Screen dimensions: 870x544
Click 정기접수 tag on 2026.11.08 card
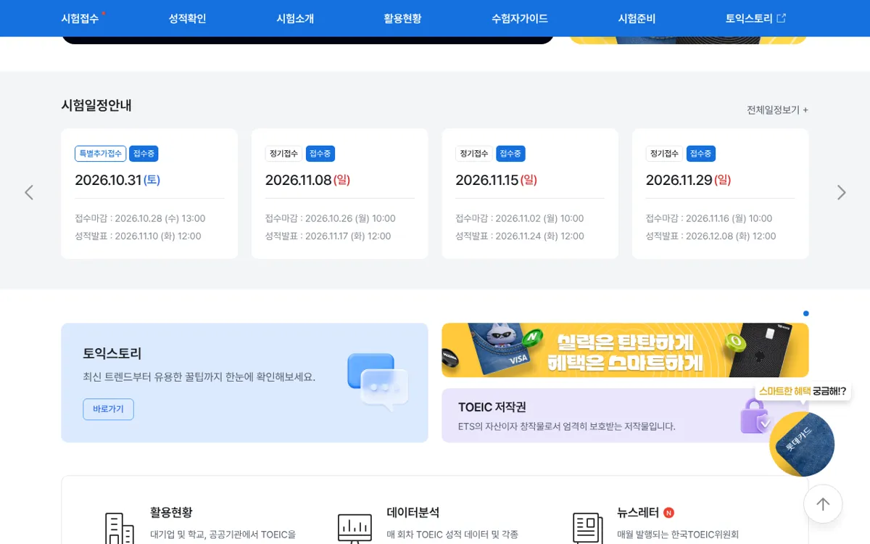pyautogui.click(x=283, y=154)
